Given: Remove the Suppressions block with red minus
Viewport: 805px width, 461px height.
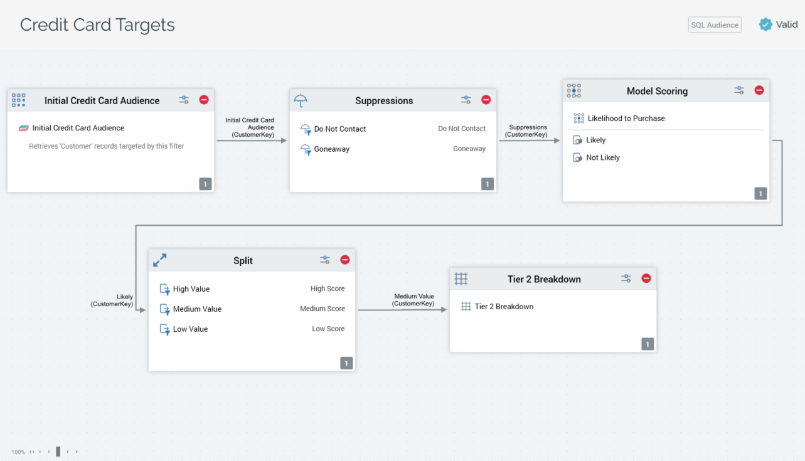Looking at the screenshot, I should (x=486, y=100).
